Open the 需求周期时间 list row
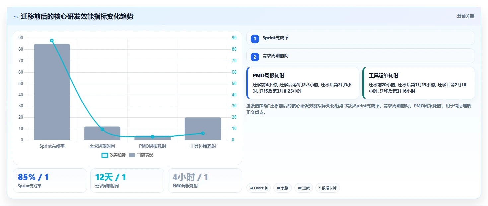Image resolution: width=488 pixels, height=206 pixels. tap(361, 56)
